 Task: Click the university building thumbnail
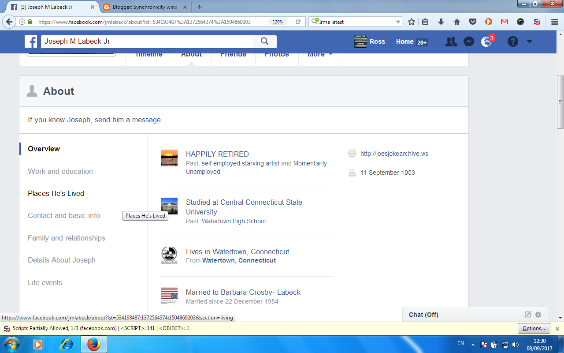(x=169, y=206)
